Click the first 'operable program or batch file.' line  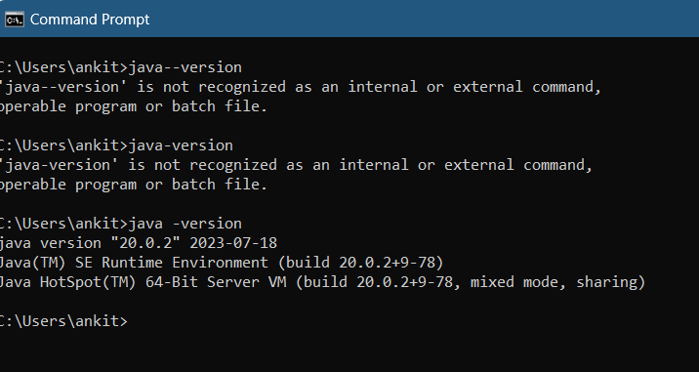pyautogui.click(x=134, y=106)
